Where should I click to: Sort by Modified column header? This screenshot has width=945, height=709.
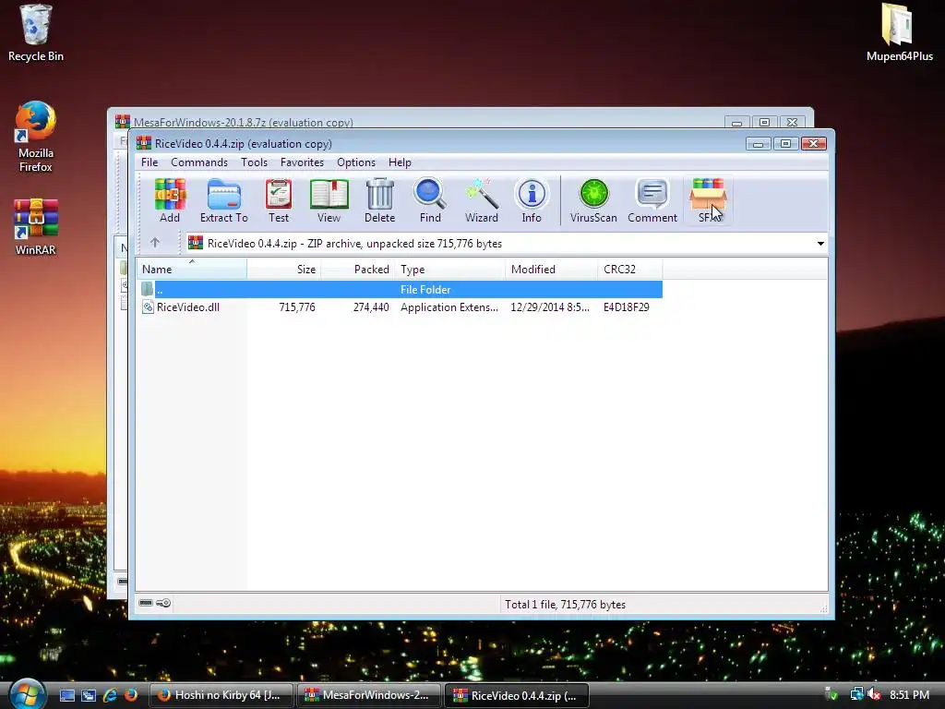552,269
